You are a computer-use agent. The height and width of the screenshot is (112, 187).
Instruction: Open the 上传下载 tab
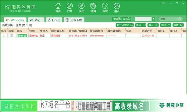coord(74,20)
